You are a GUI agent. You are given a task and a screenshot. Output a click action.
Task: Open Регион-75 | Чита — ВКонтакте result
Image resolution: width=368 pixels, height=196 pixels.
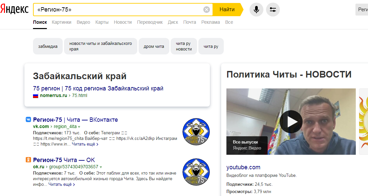(x=75, y=120)
